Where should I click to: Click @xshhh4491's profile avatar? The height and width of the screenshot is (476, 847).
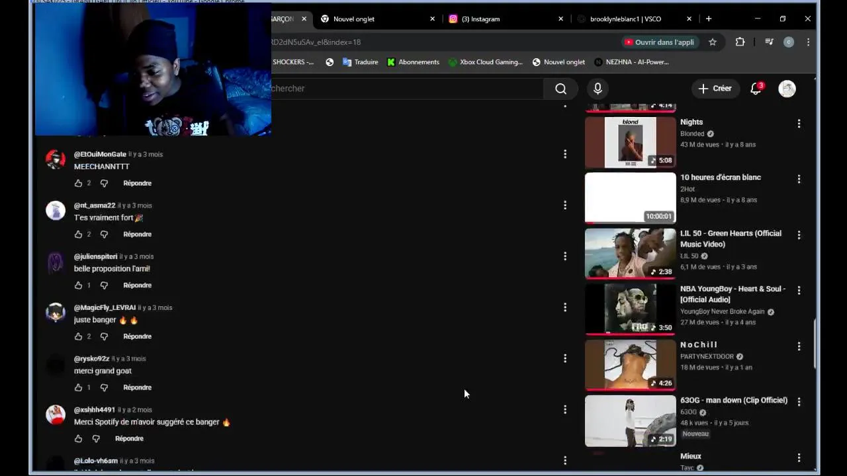(56, 415)
